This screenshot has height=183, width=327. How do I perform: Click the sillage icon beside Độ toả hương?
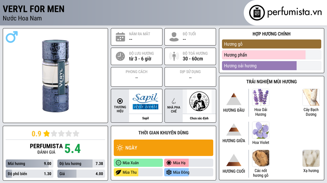click(x=174, y=56)
